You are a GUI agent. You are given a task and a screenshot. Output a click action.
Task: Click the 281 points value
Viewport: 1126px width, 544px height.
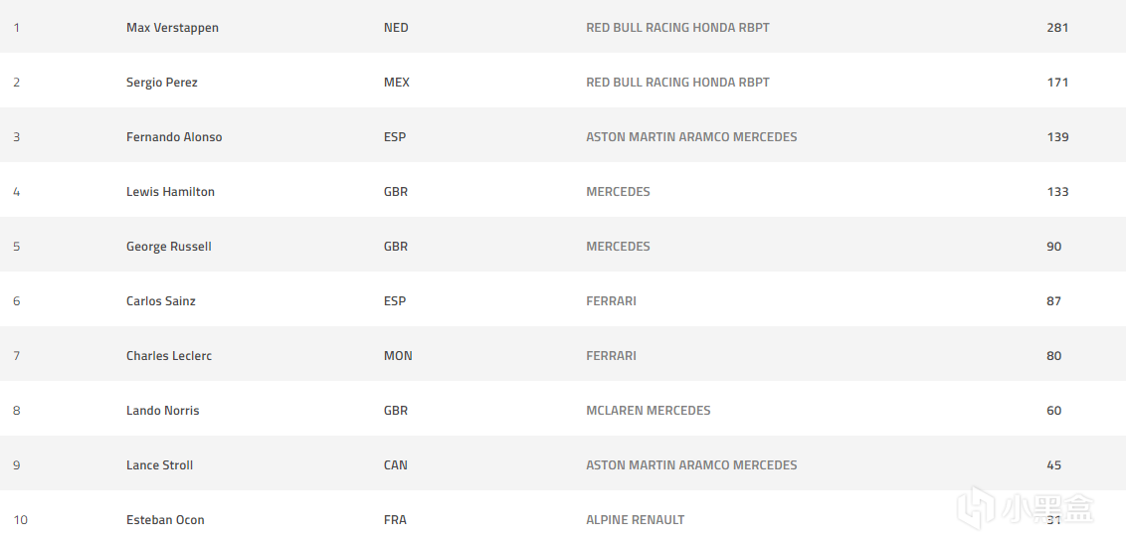pyautogui.click(x=1057, y=28)
